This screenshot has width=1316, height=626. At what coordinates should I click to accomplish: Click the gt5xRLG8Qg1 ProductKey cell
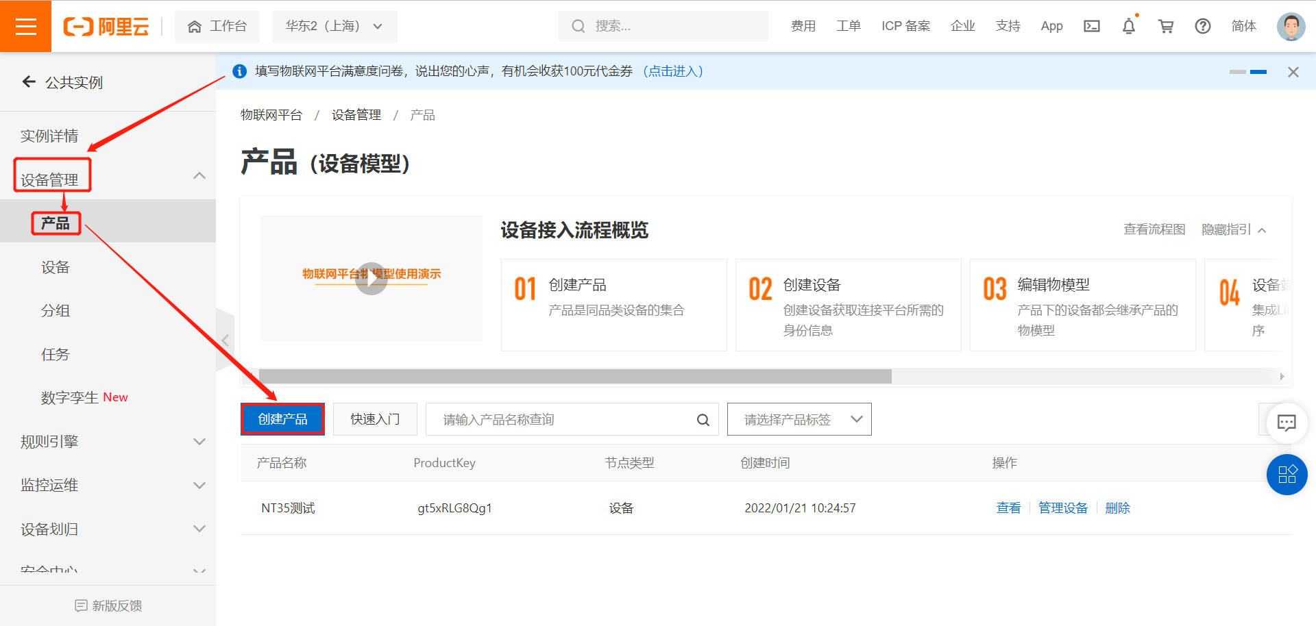(454, 508)
